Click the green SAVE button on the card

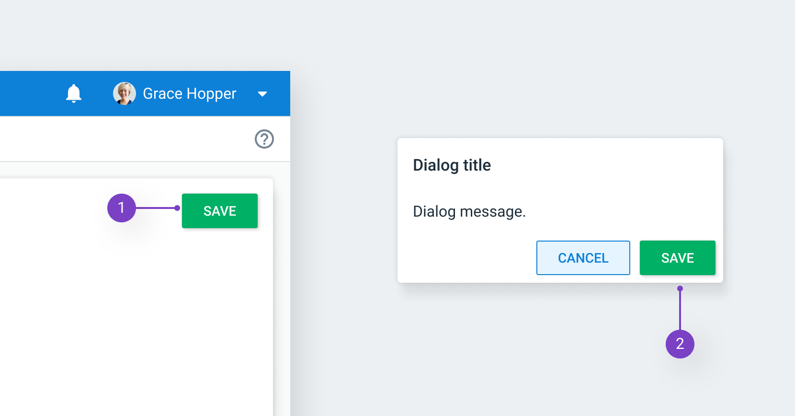(x=220, y=211)
